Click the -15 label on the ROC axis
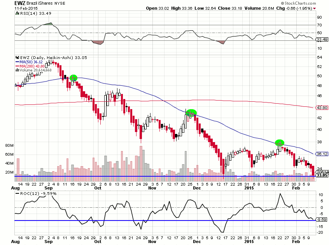This screenshot has width=329, height=245. click(x=320, y=227)
